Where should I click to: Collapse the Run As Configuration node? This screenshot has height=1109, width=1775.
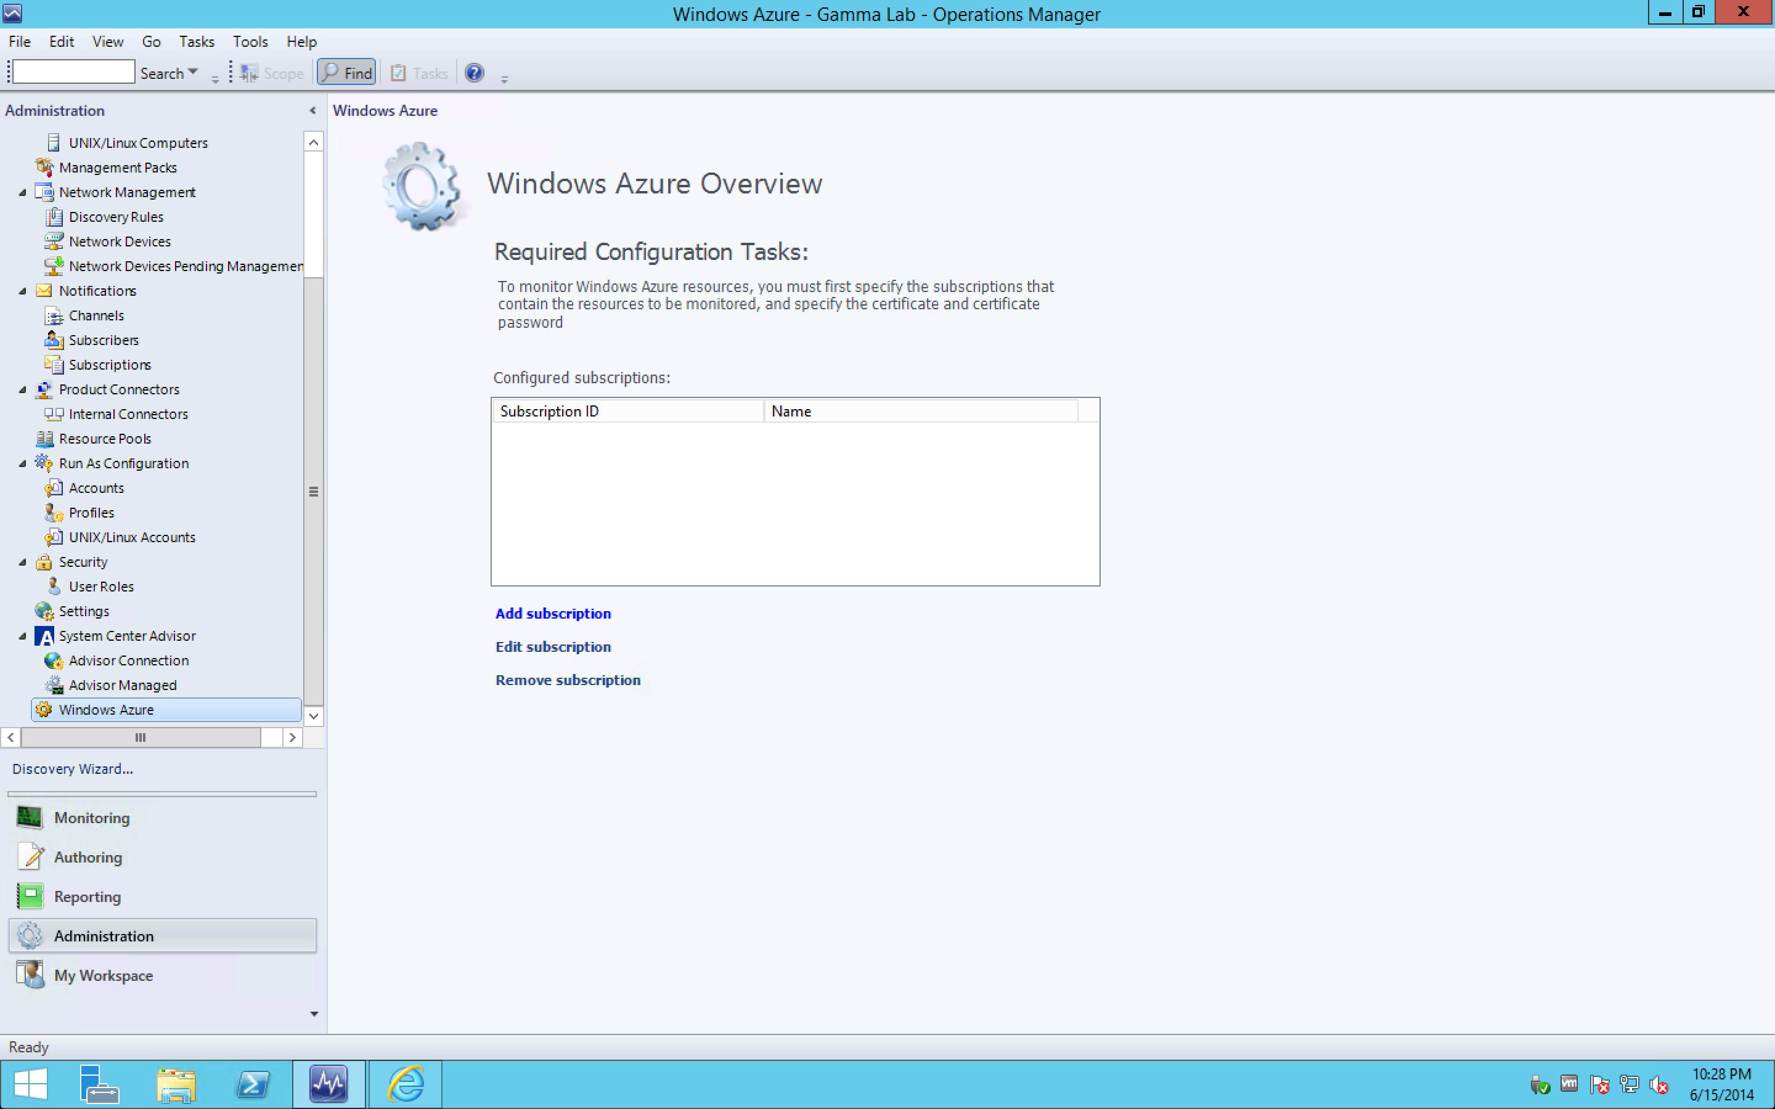click(22, 463)
